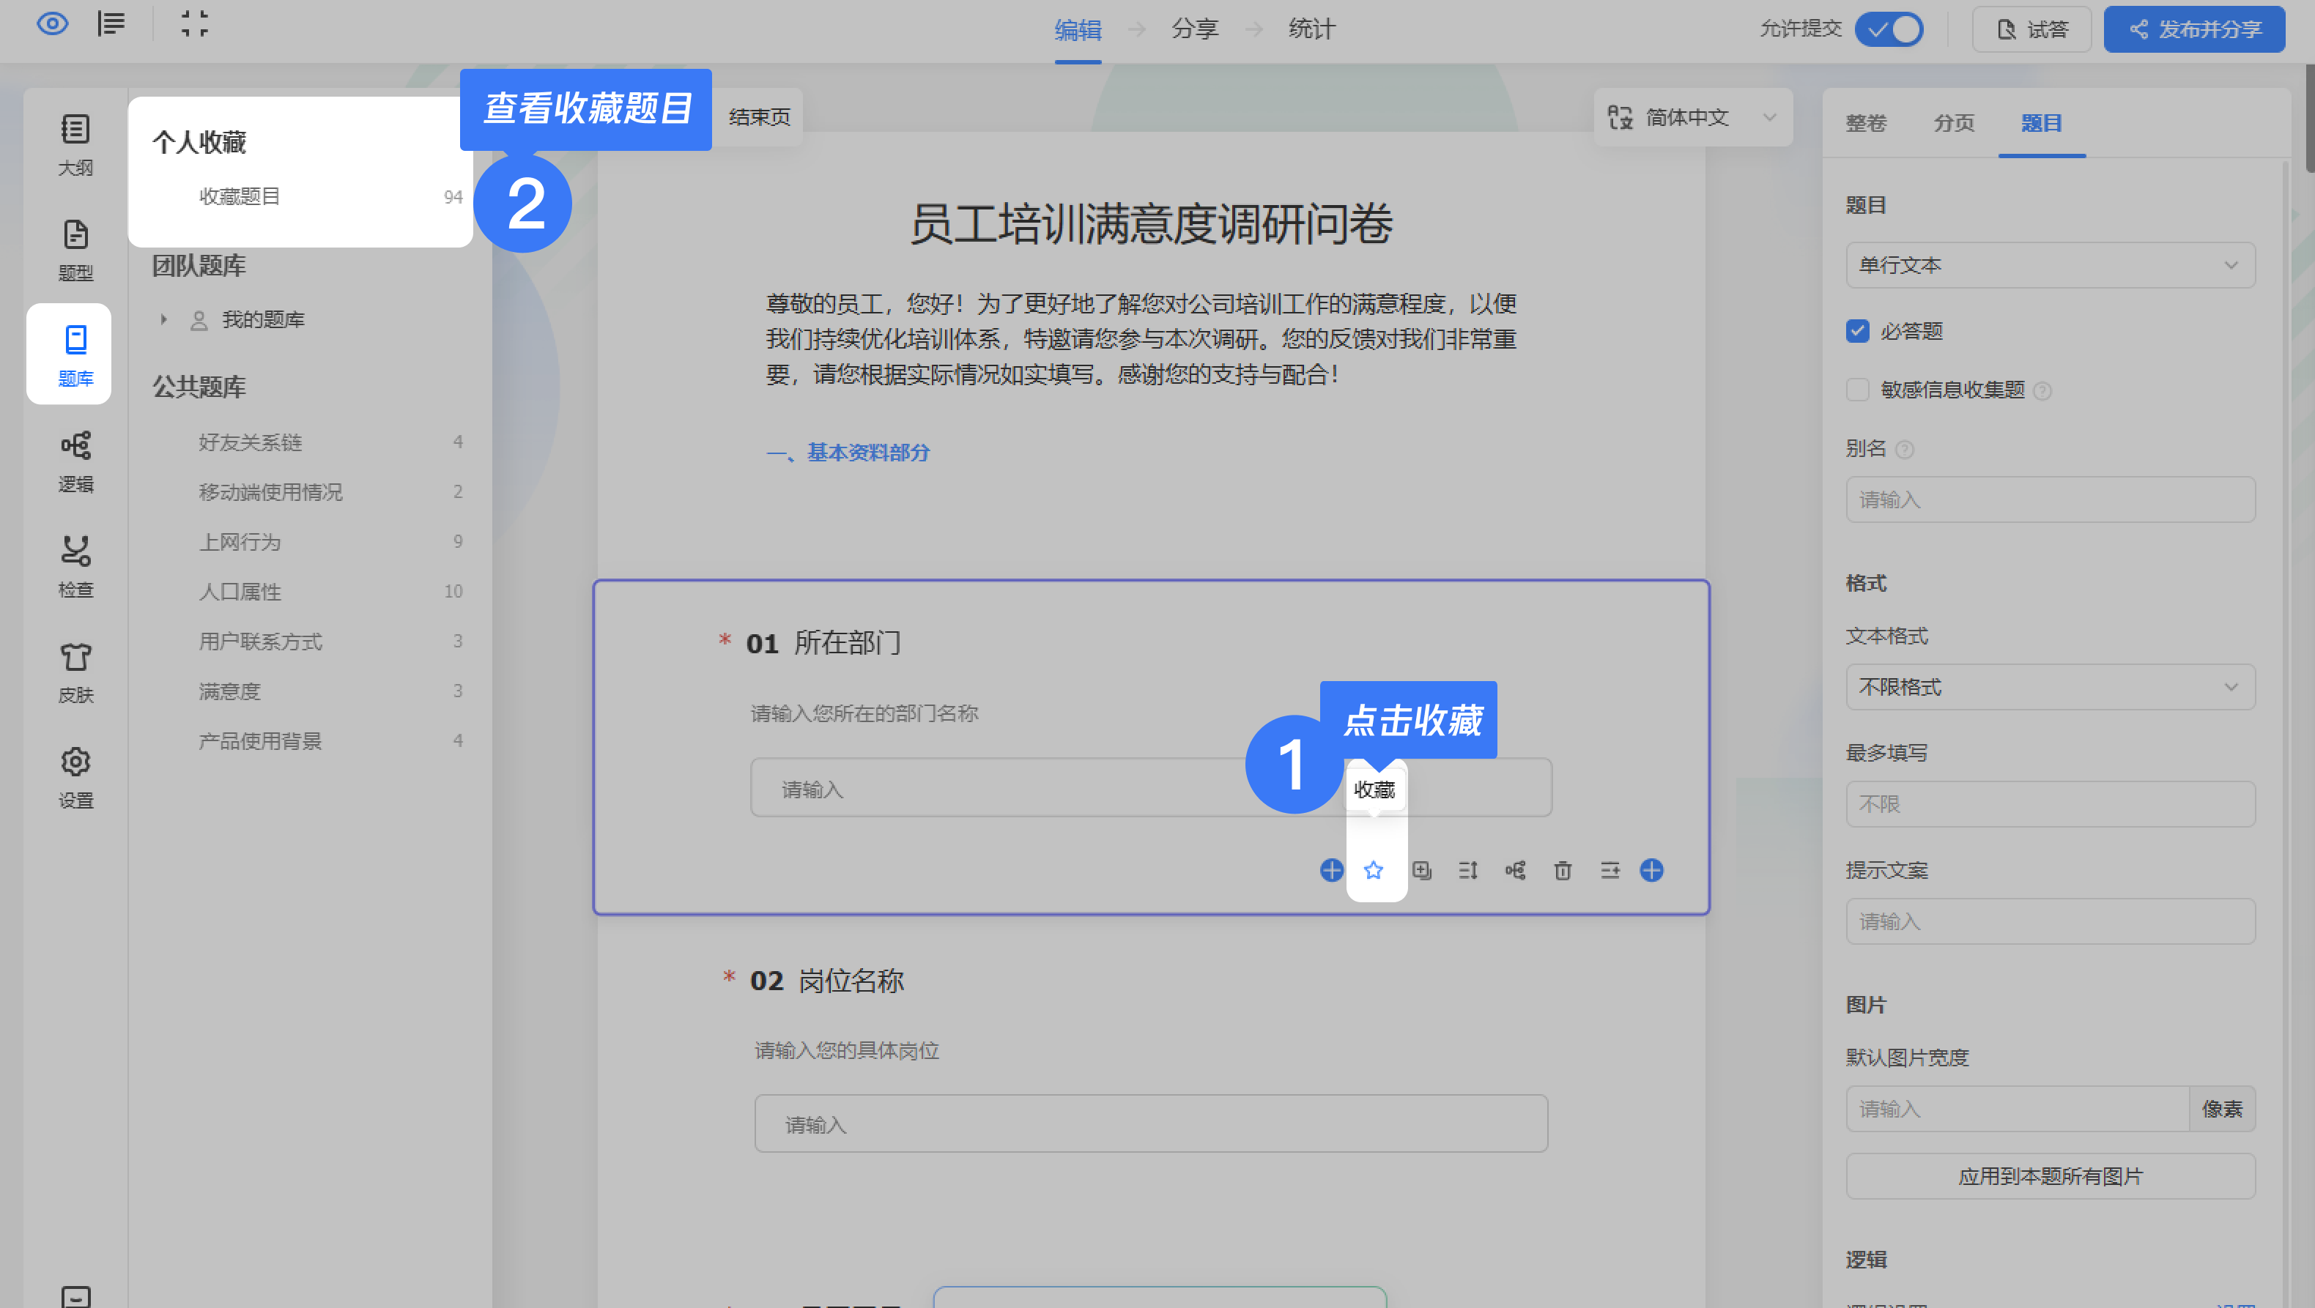The width and height of the screenshot is (2315, 1308).
Task: Click the 结束页 tab
Action: 760,118
